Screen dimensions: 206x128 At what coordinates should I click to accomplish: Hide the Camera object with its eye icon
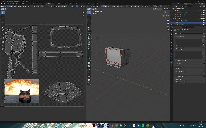click(202, 13)
